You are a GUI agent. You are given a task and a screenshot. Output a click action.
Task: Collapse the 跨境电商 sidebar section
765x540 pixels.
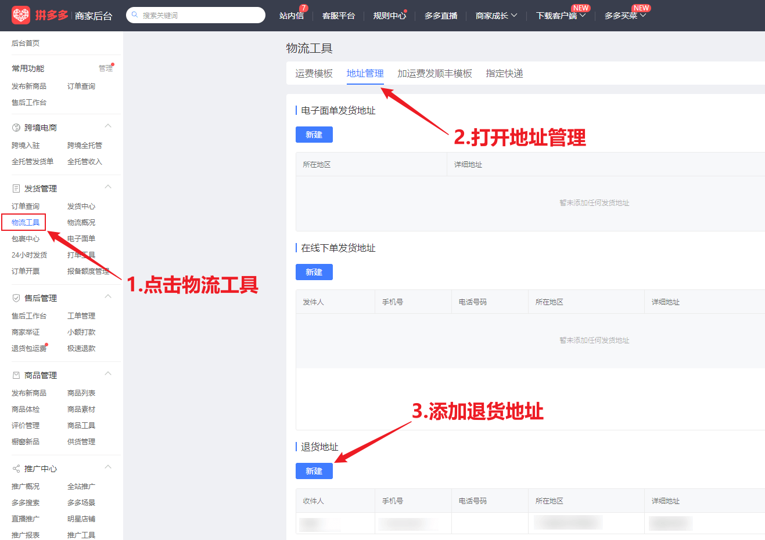click(108, 126)
